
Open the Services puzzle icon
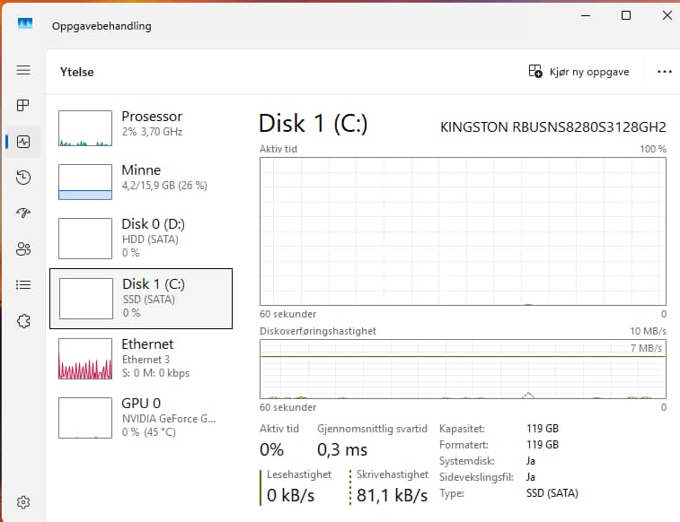coord(23,321)
